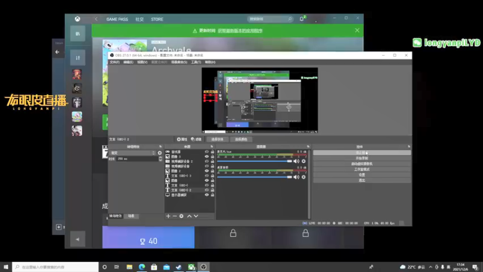Open the Xbox app notifications bell

[301, 19]
